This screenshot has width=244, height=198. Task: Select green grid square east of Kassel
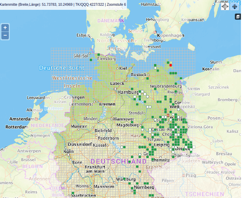(x=125, y=147)
